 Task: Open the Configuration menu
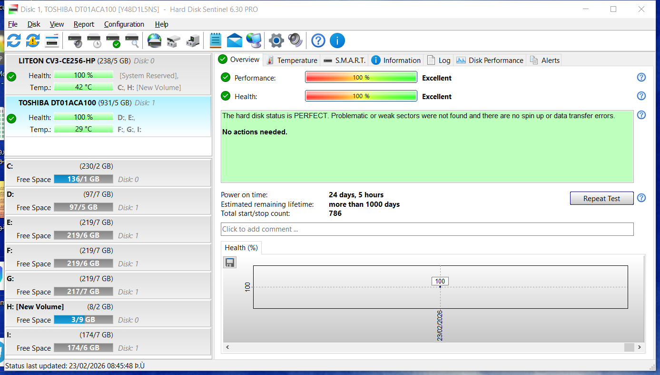(124, 24)
